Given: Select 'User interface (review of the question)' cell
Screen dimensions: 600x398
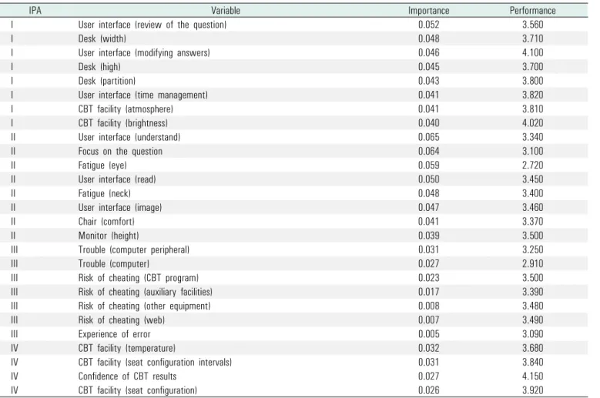Looking at the screenshot, I should coord(153,25).
